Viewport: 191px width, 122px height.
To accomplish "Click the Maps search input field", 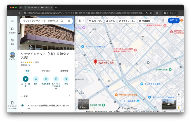I will 41,21.
